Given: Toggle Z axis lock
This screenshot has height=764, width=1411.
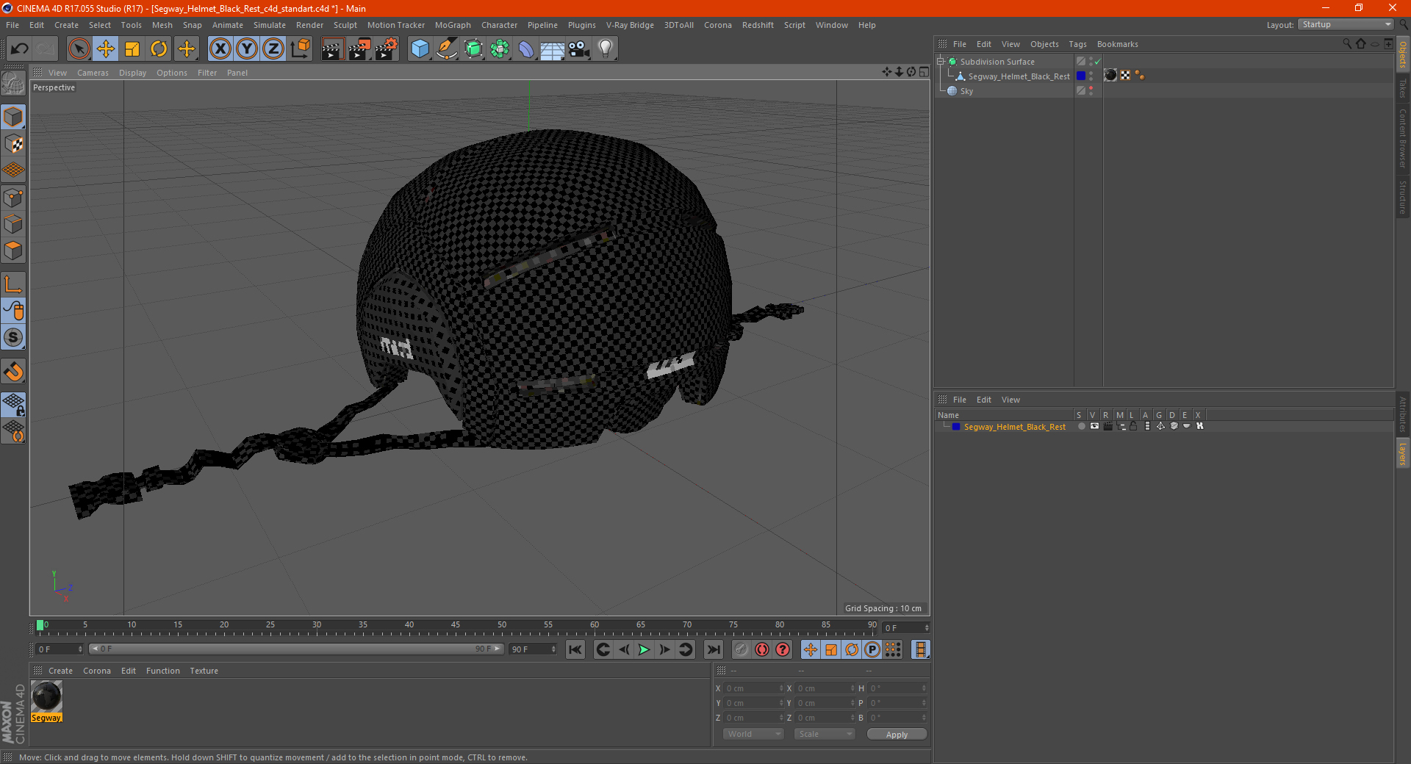Looking at the screenshot, I should (273, 49).
